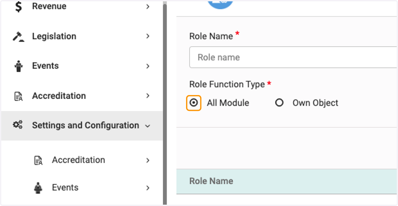
Task: Click the Events icon under Settings and Configuration
Action: tap(38, 188)
